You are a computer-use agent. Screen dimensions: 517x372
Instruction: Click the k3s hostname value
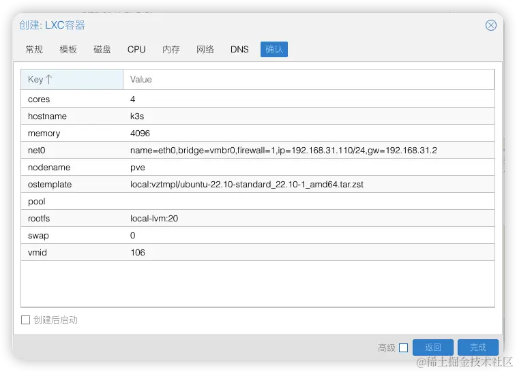click(137, 117)
